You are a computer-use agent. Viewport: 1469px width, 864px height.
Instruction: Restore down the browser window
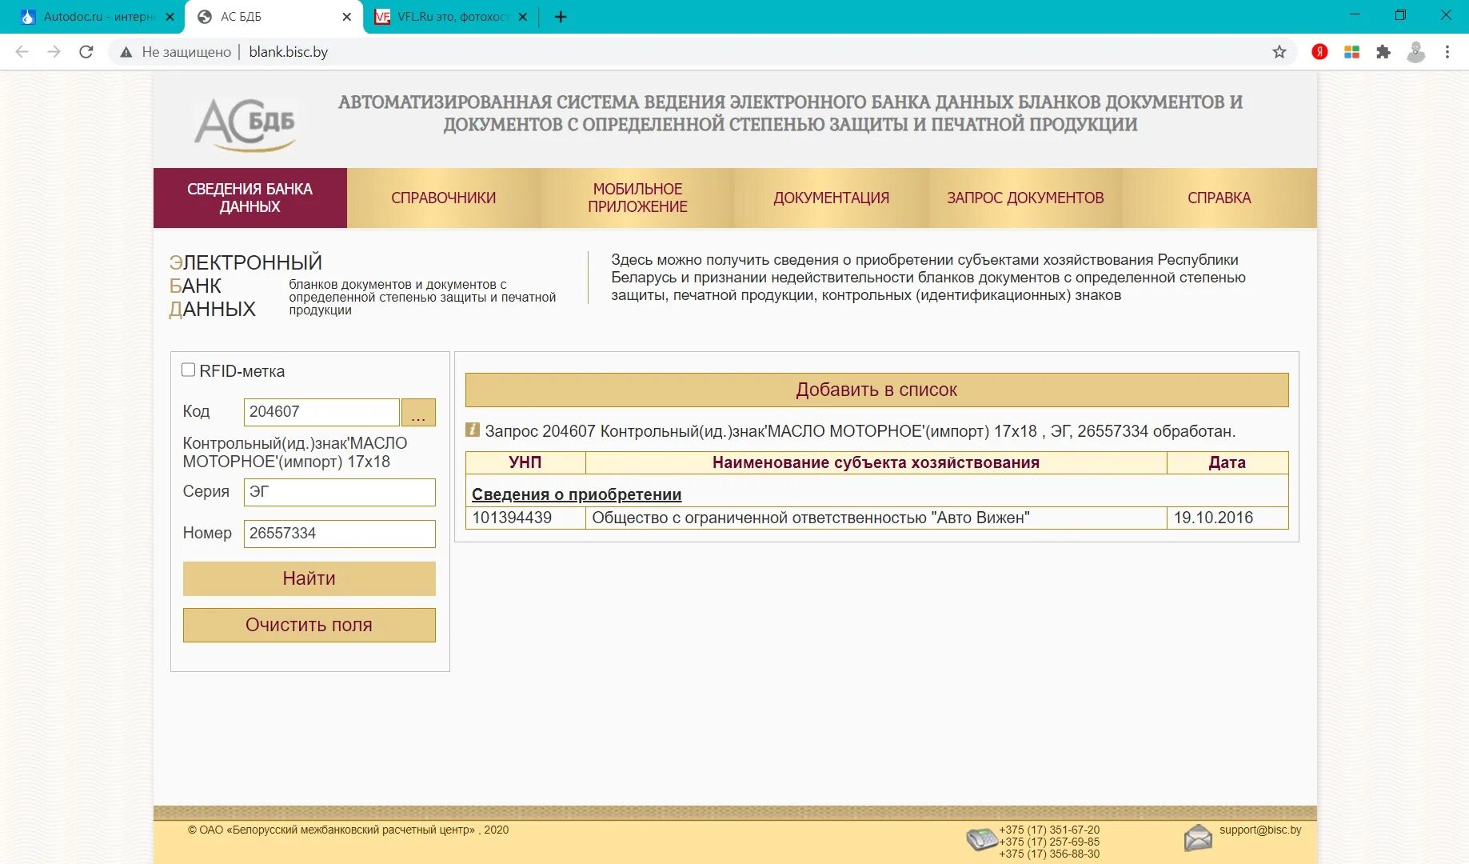tap(1400, 15)
